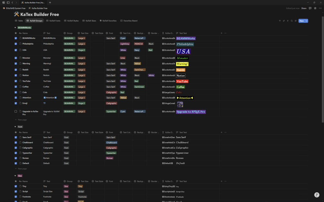Viewport: 324px width, 202px height.
Task: Switch to the KaTeX Styles tab
Action: 71,21
